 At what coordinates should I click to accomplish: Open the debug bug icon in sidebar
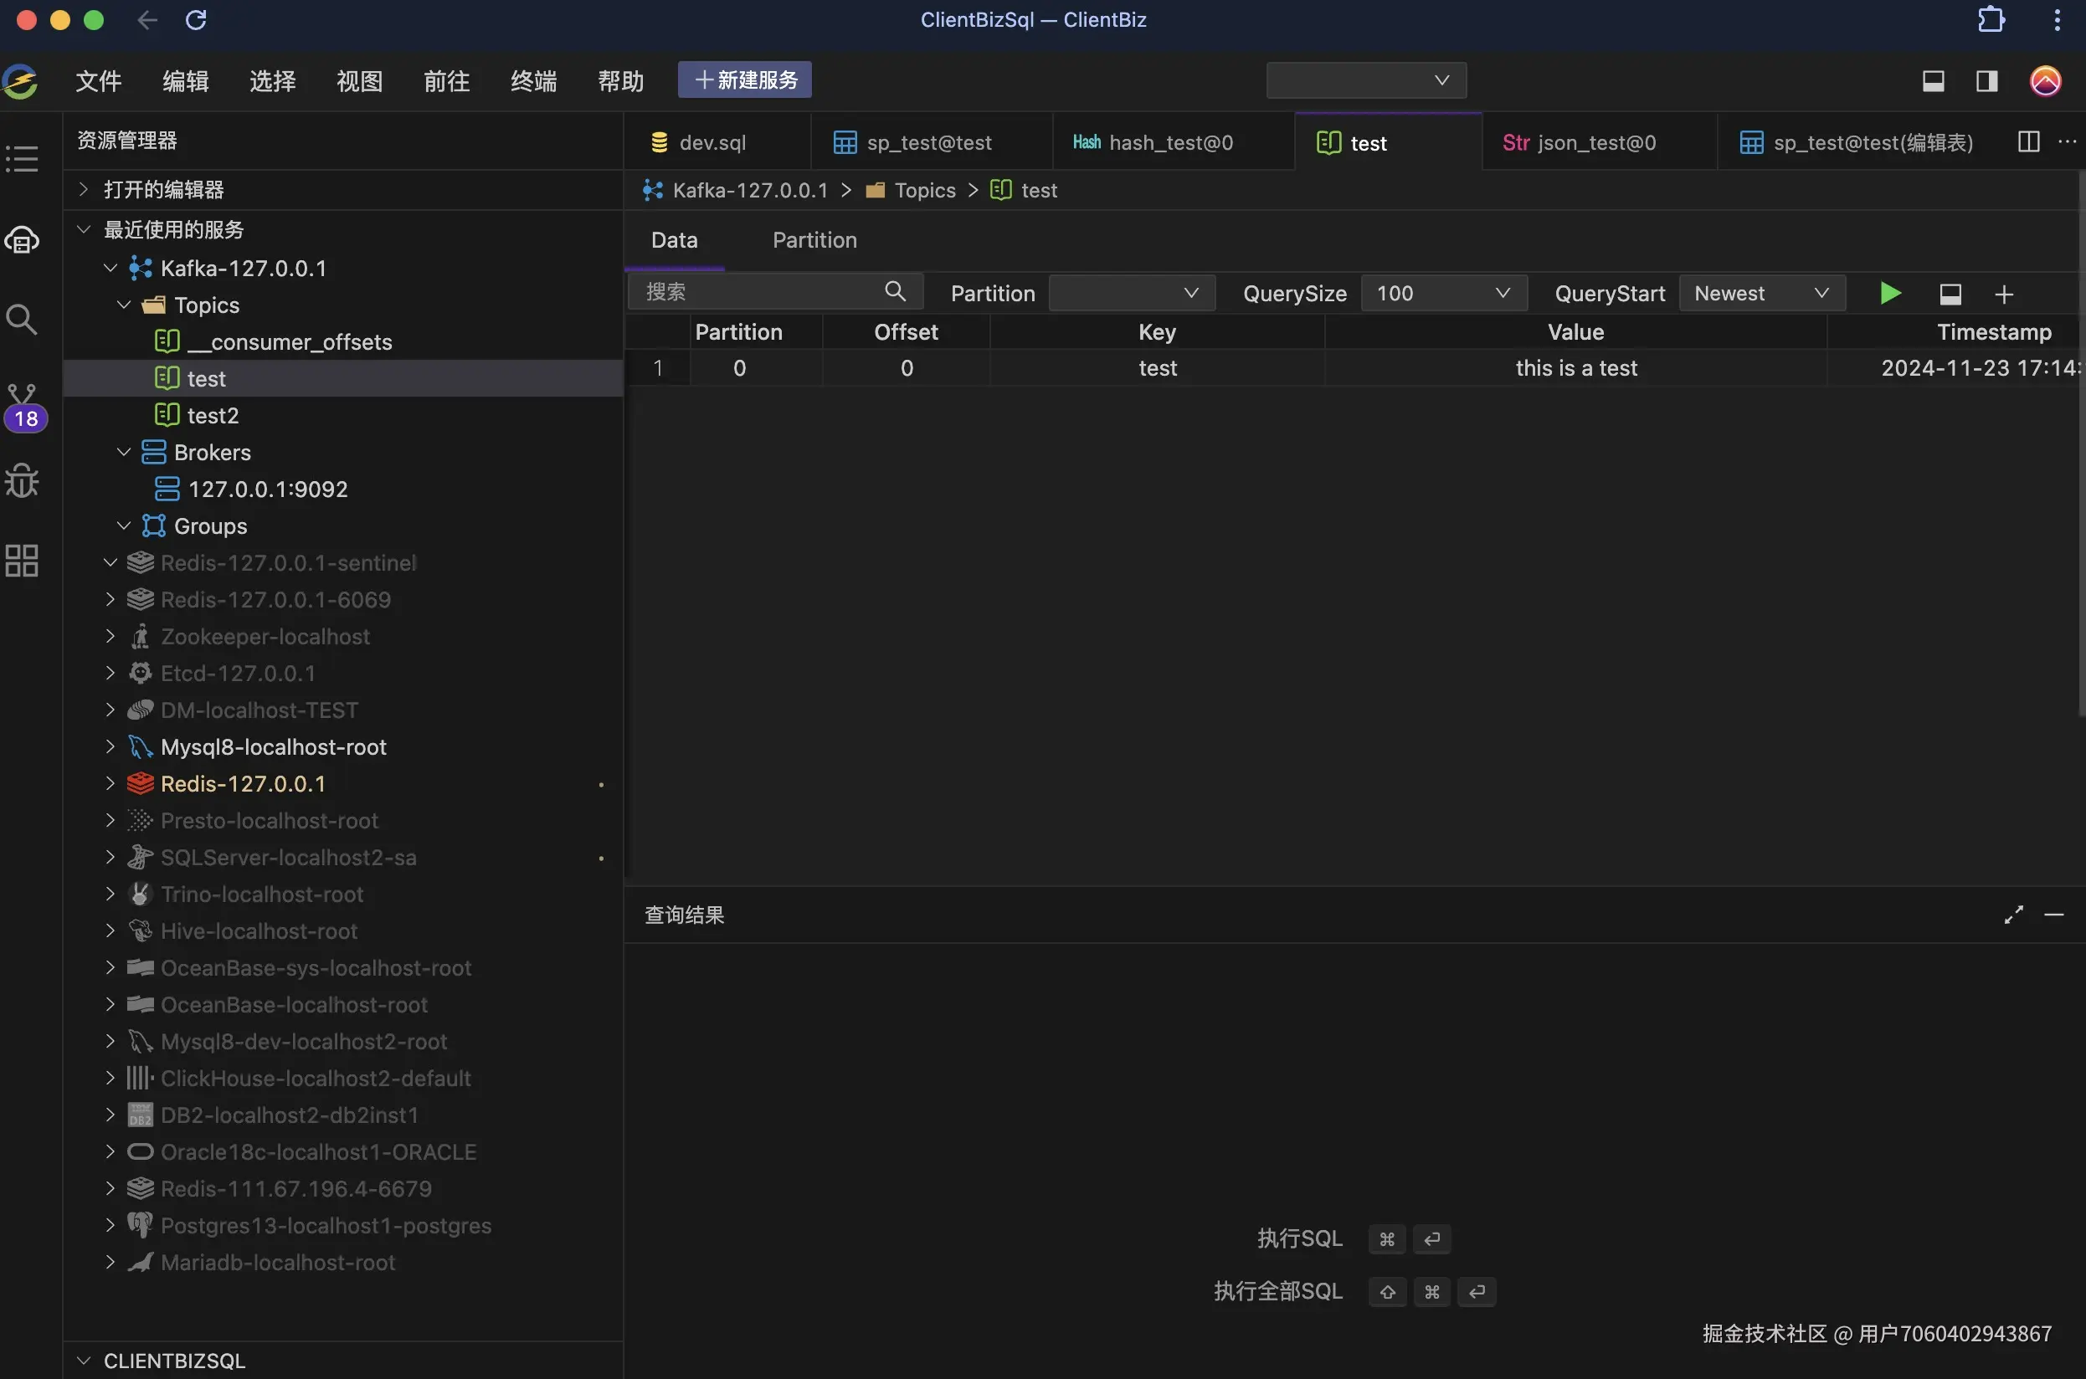pyautogui.click(x=22, y=480)
